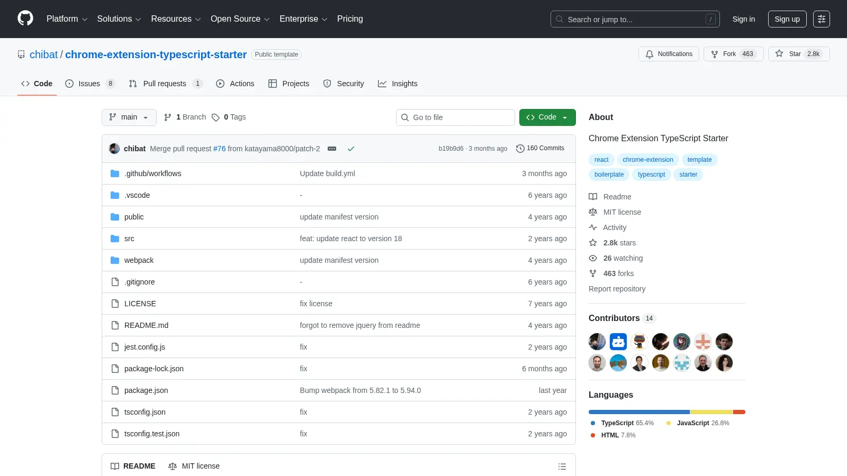Open the green Code dropdown button
The width and height of the screenshot is (847, 476).
(x=547, y=117)
